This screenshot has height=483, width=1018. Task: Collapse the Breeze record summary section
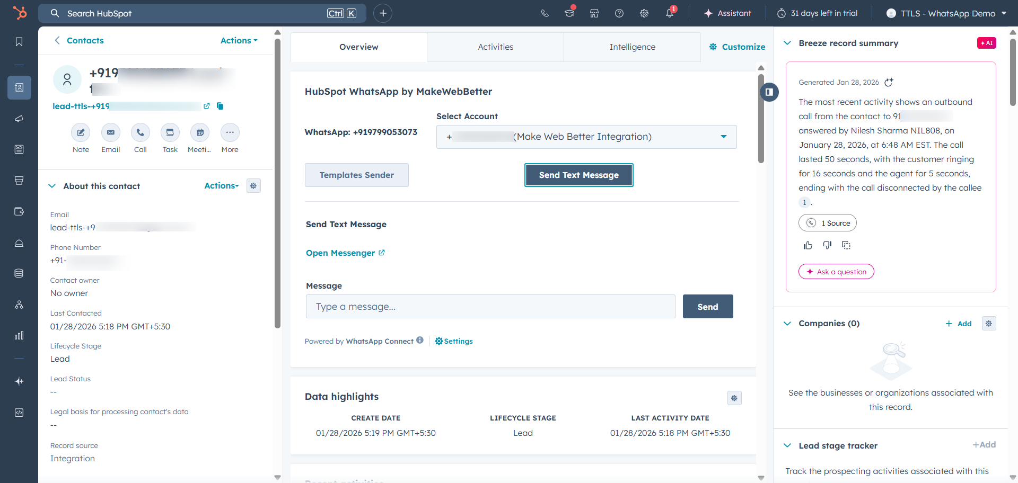pos(787,43)
